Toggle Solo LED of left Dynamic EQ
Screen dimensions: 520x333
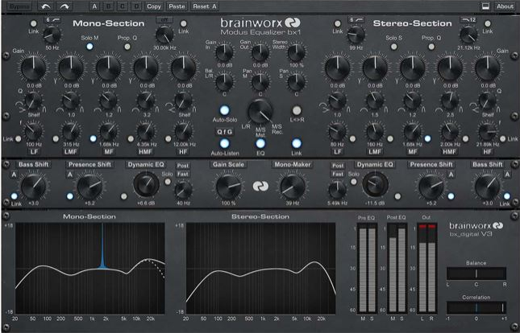pos(168,182)
